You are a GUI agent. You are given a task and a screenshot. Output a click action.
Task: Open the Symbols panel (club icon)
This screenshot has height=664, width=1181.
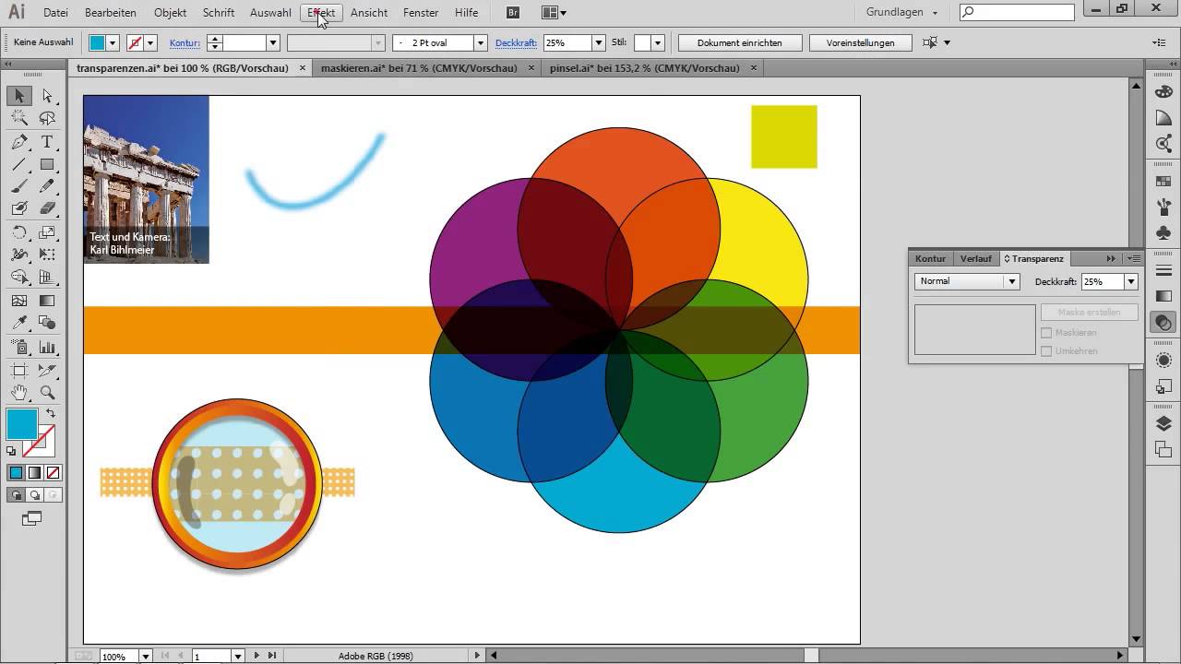click(x=1163, y=232)
